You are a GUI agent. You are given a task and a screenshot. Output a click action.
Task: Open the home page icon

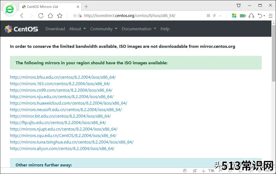coord(50,16)
